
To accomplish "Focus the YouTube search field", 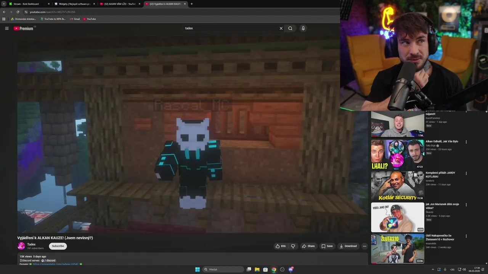I will (231, 28).
